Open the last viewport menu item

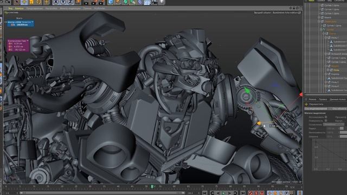[x=100, y=8]
